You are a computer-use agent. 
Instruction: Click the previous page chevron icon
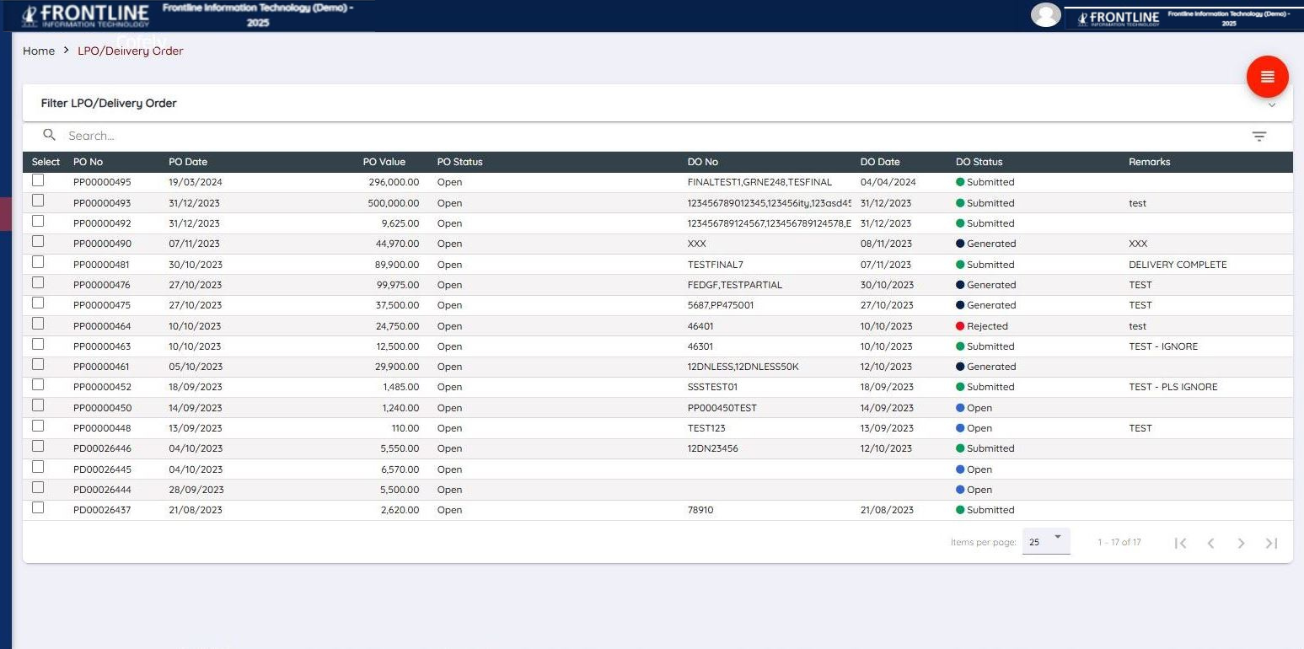[x=1210, y=543]
